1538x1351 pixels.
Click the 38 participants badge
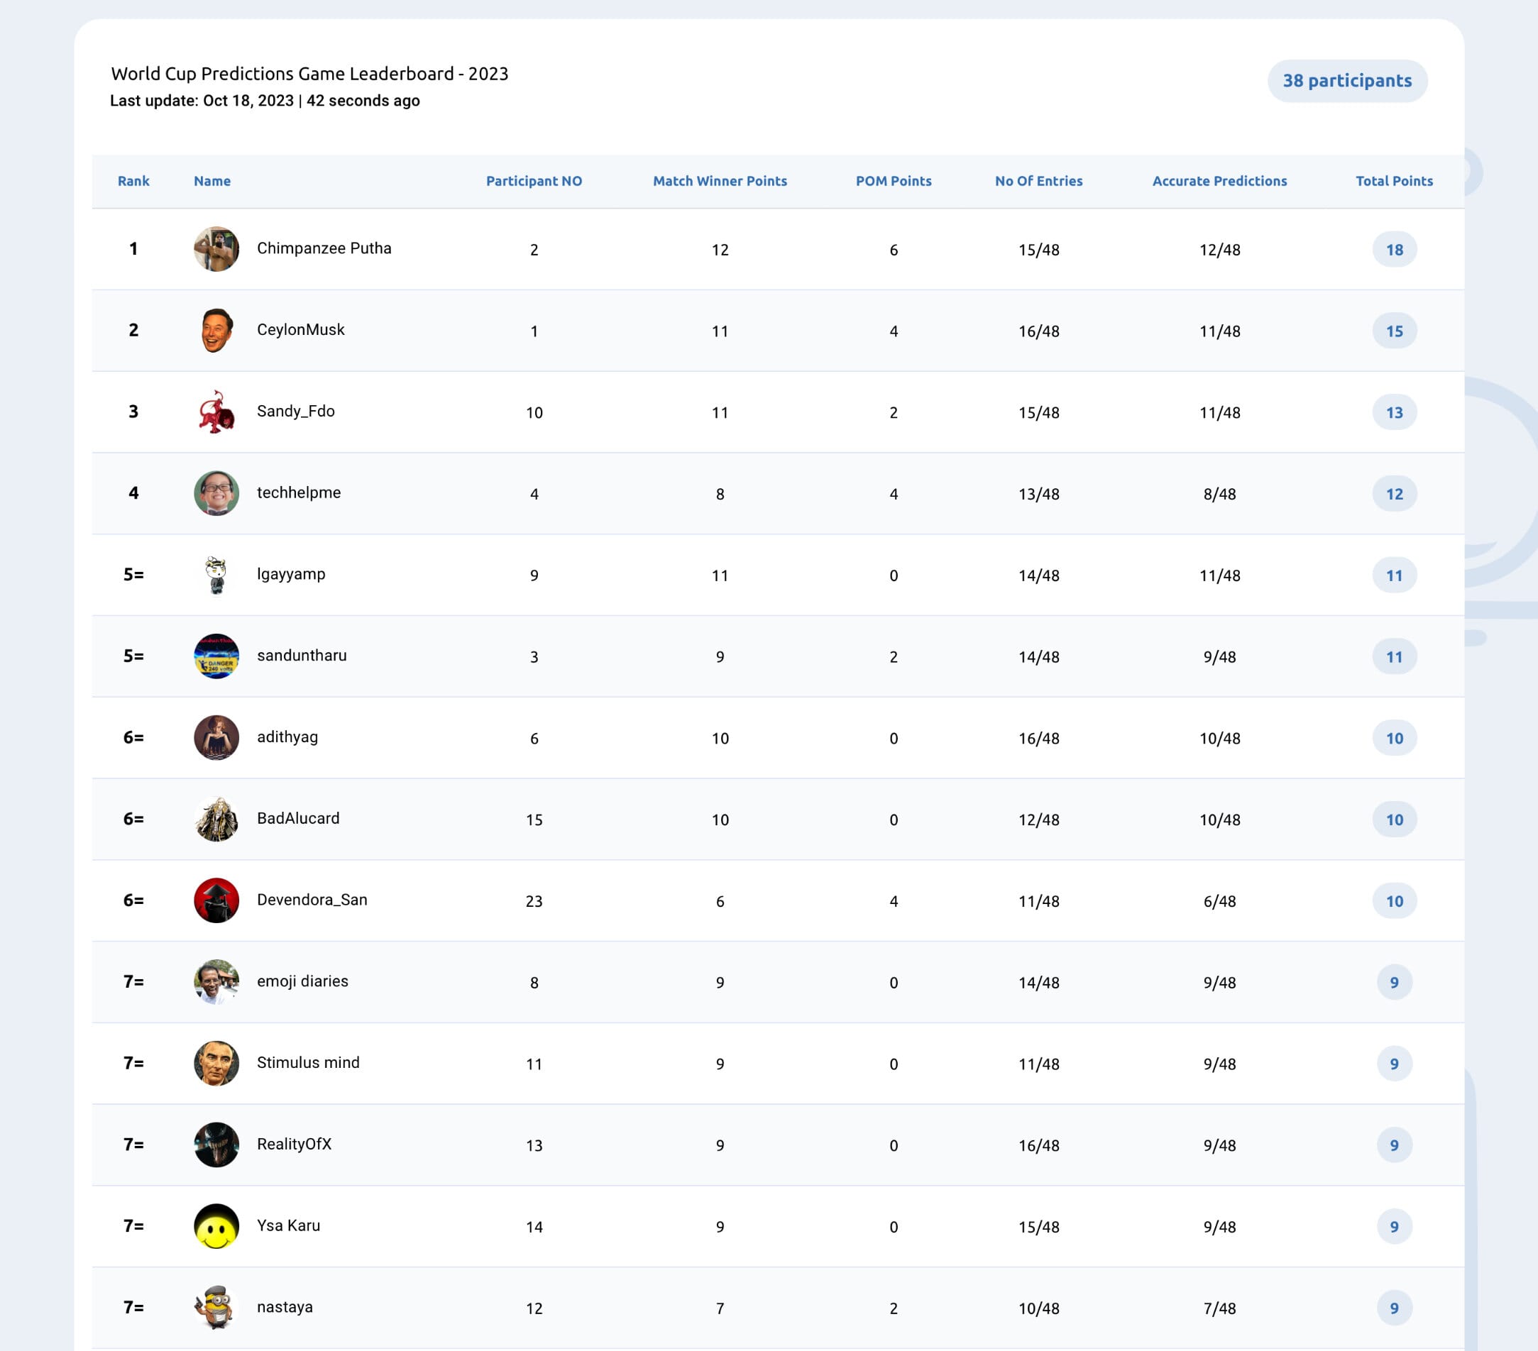click(1347, 80)
